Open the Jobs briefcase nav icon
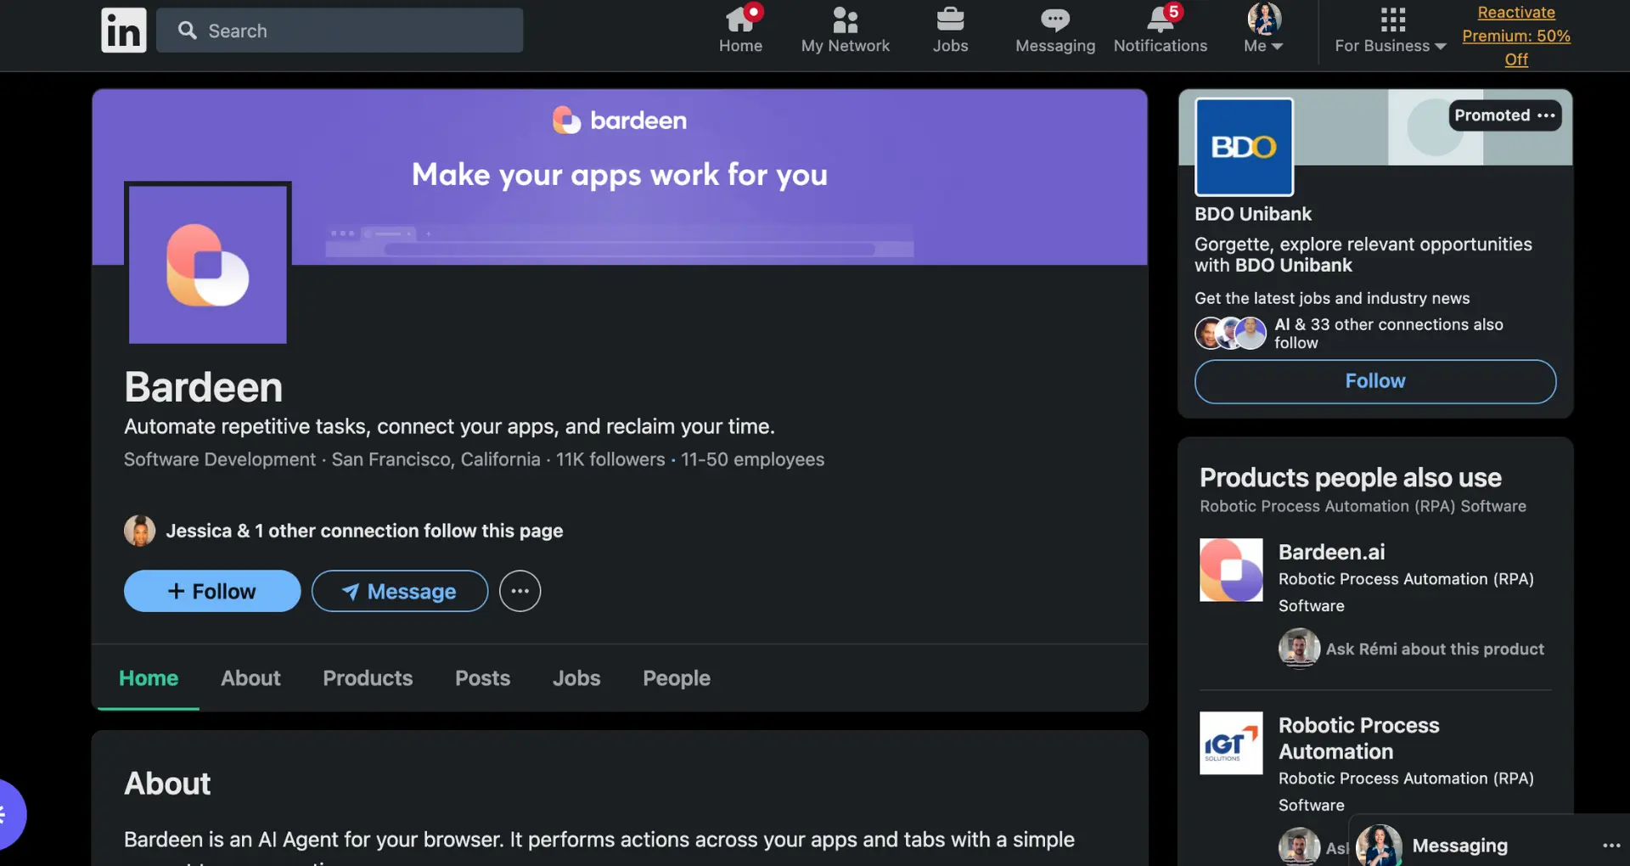 (x=950, y=31)
